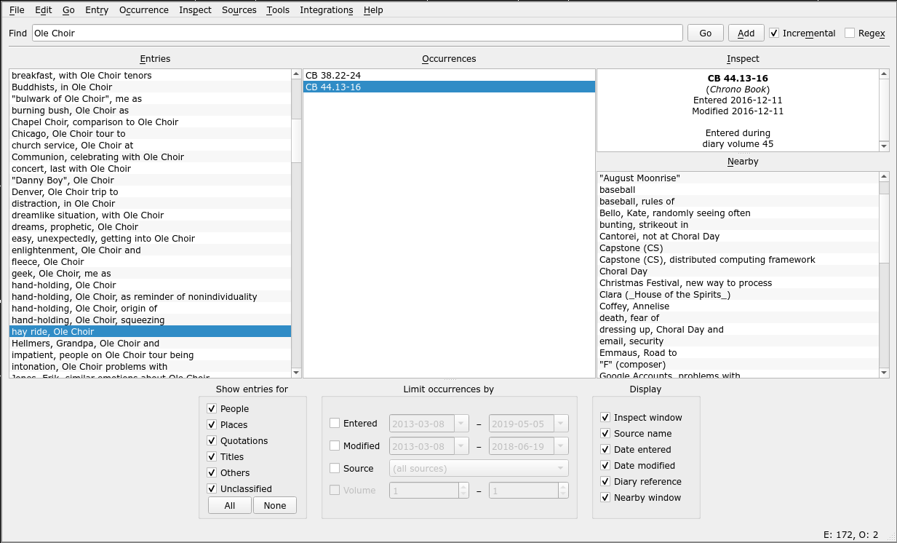Open the Tools menu
This screenshot has width=897, height=543.
click(278, 10)
